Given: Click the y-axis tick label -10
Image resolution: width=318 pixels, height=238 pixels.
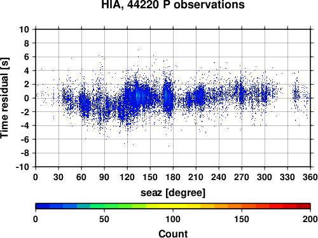Looking at the screenshot, I should (x=23, y=167).
